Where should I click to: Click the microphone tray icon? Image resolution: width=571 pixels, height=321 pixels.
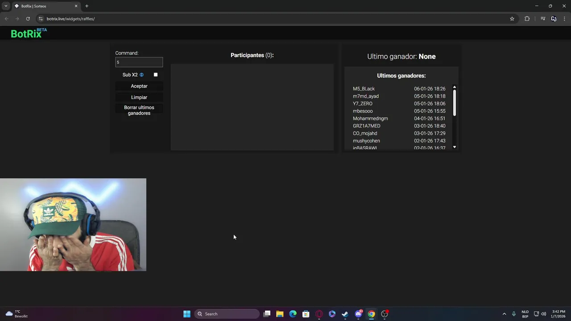tap(514, 314)
